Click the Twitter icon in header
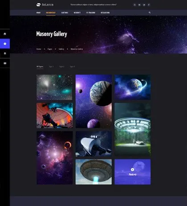The width and height of the screenshot is (187, 206). click(x=144, y=5)
